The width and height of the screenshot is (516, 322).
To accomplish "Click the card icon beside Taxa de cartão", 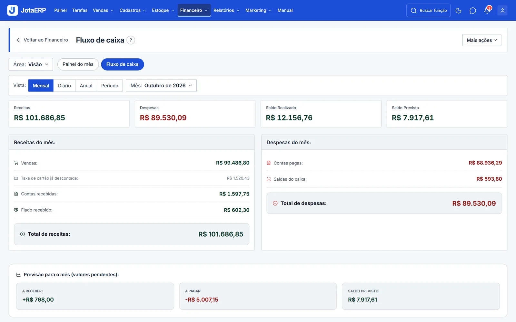I will [16, 178].
